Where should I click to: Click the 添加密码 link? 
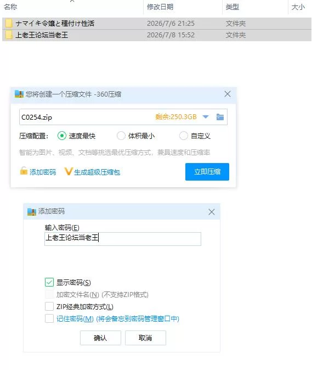43,172
